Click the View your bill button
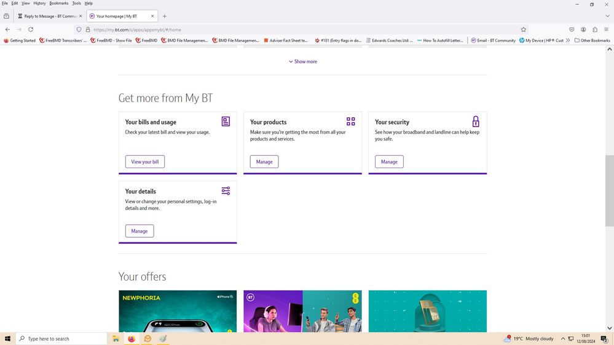This screenshot has height=345, width=614. point(145,162)
